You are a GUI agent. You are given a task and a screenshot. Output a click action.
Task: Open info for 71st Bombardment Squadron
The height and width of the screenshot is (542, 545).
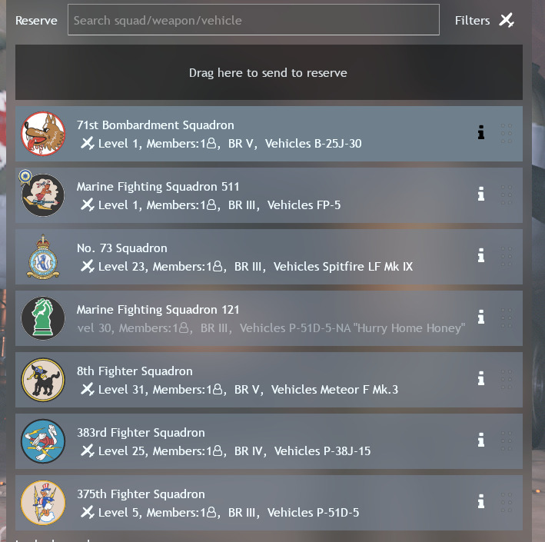click(481, 132)
